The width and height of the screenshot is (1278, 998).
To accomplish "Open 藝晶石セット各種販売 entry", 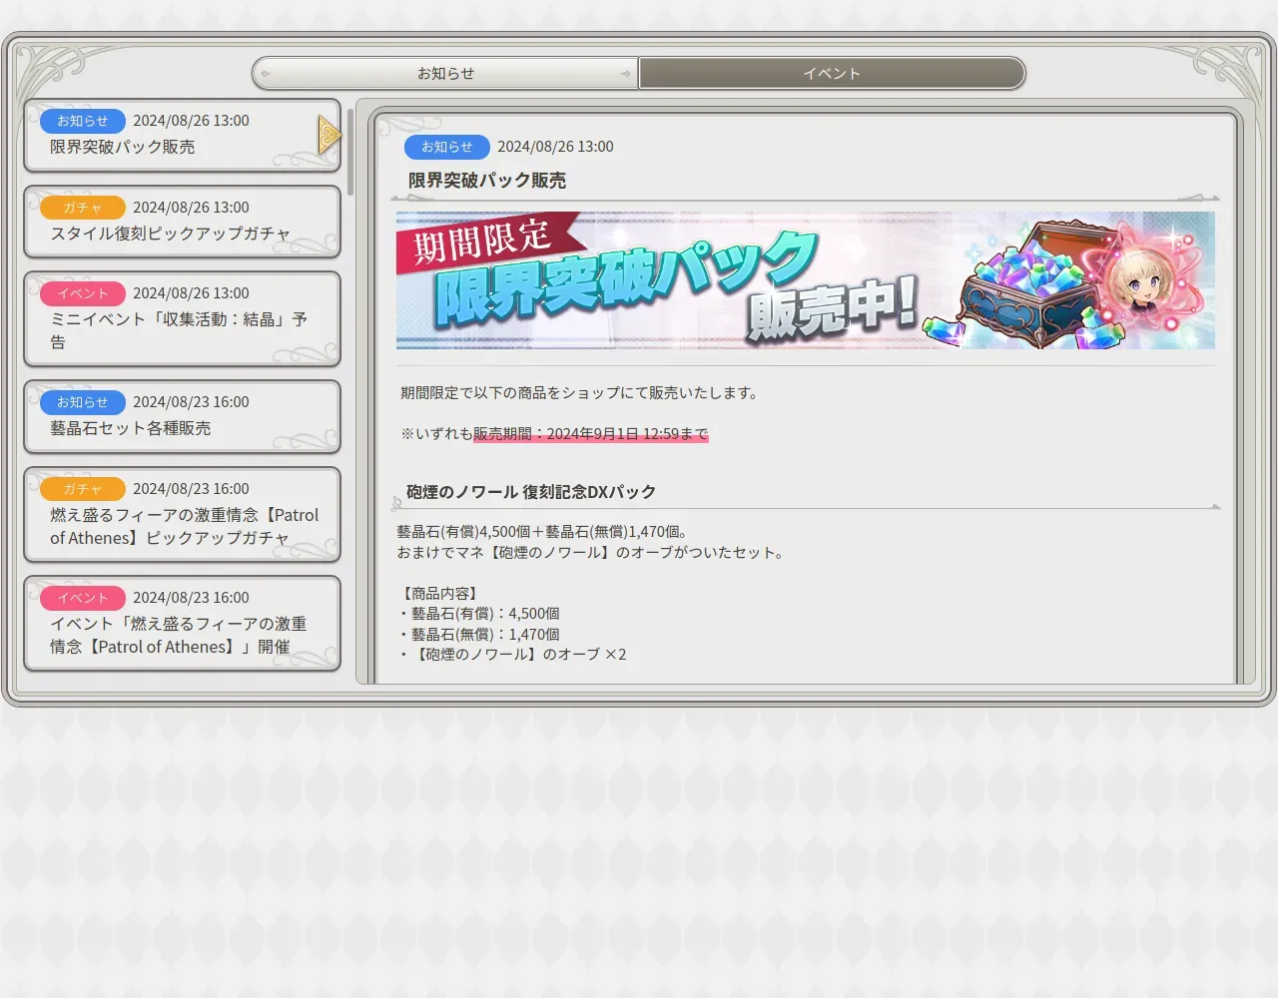I will click(182, 416).
